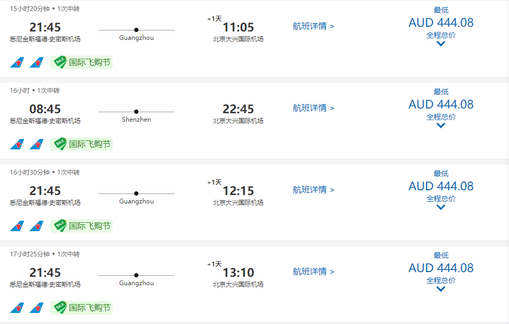Click first airline logo on the Shenzhen transfer flight

17,144
